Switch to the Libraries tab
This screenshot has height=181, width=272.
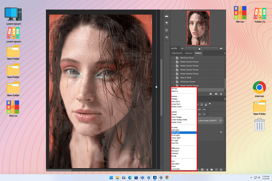[189, 53]
